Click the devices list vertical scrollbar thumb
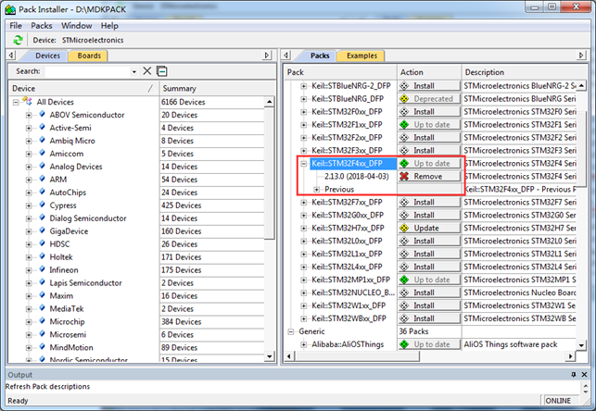This screenshot has width=596, height=411. (x=269, y=173)
